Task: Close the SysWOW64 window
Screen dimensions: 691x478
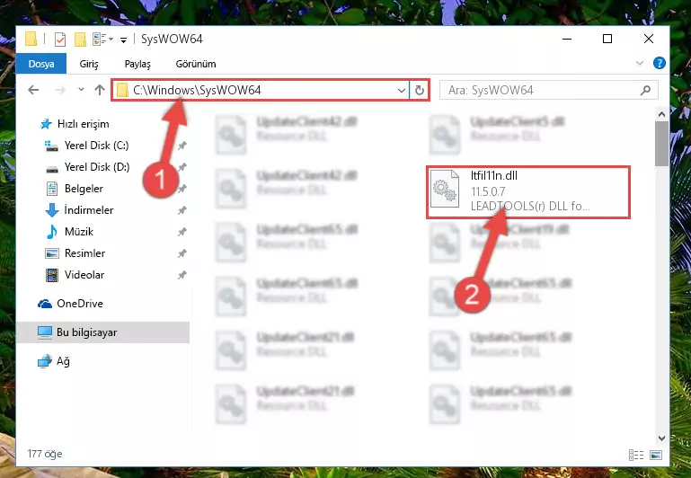Action: (648, 39)
